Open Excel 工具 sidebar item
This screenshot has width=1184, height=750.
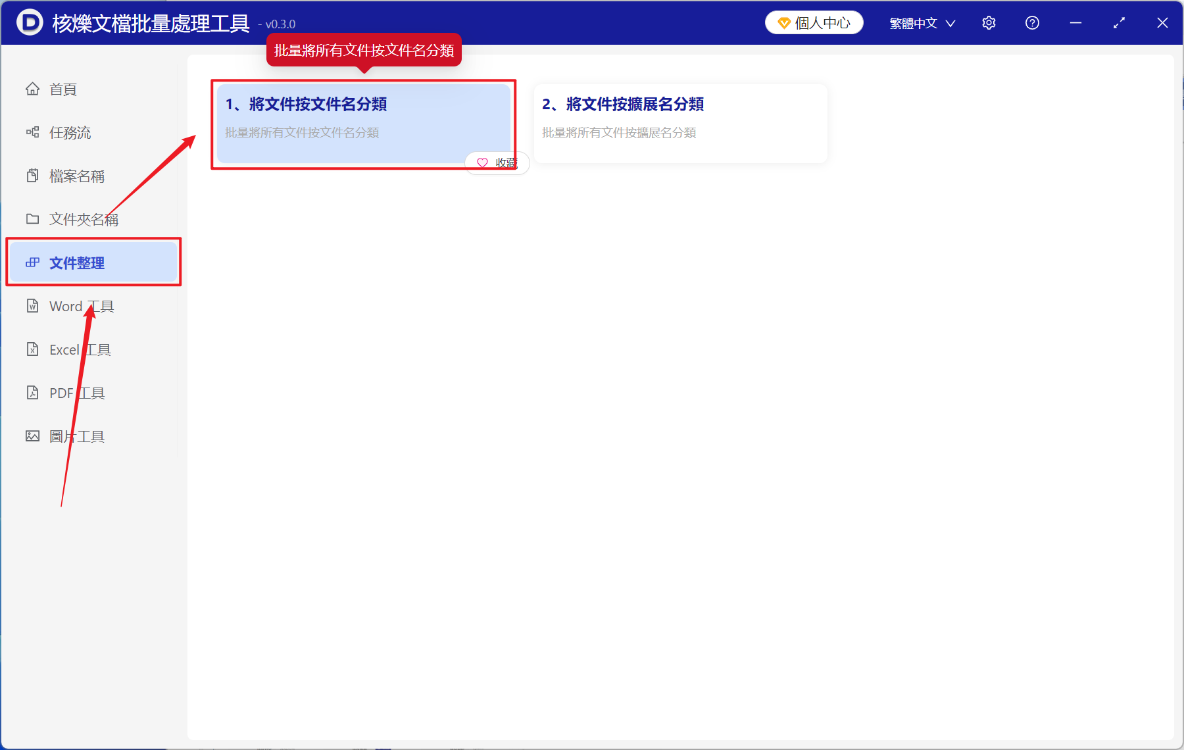93,349
